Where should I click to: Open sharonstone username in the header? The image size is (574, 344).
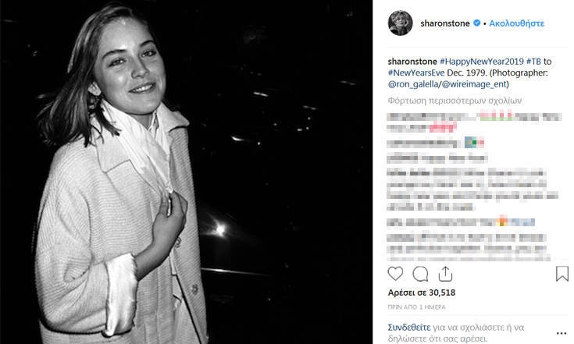[x=445, y=23]
